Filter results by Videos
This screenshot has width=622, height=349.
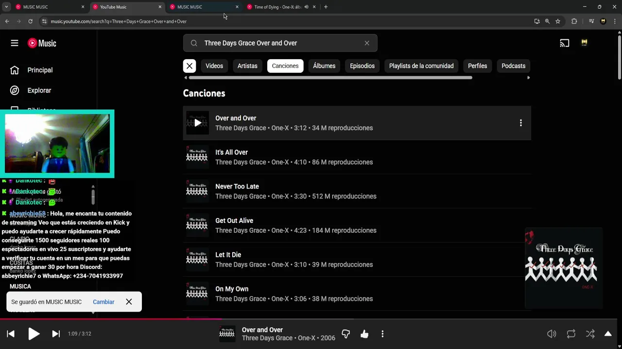point(214,66)
